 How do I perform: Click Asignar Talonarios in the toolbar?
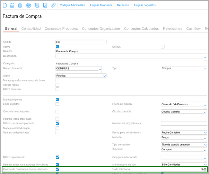101,5
